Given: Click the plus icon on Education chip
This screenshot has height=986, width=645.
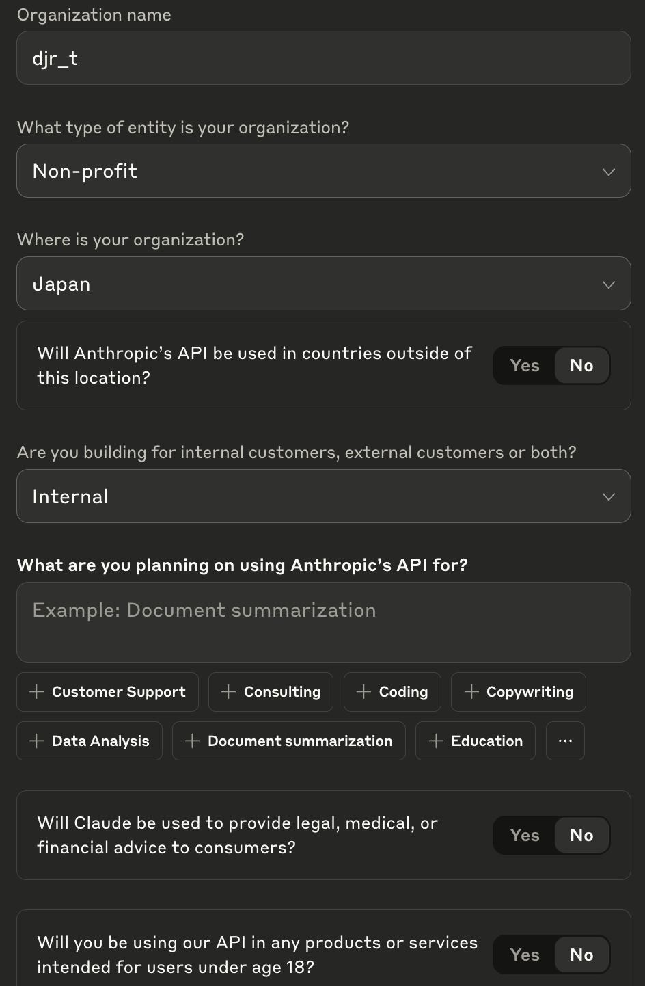Looking at the screenshot, I should tap(435, 741).
